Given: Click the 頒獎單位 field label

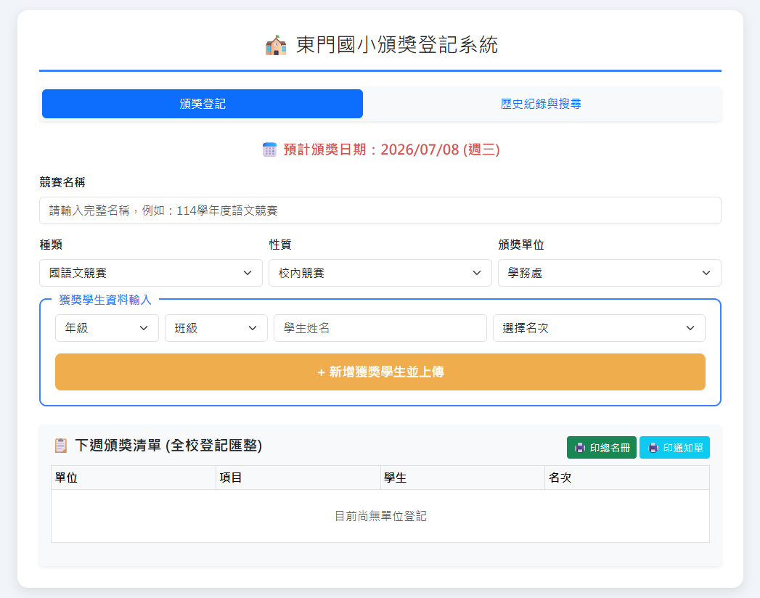Looking at the screenshot, I should tap(521, 245).
